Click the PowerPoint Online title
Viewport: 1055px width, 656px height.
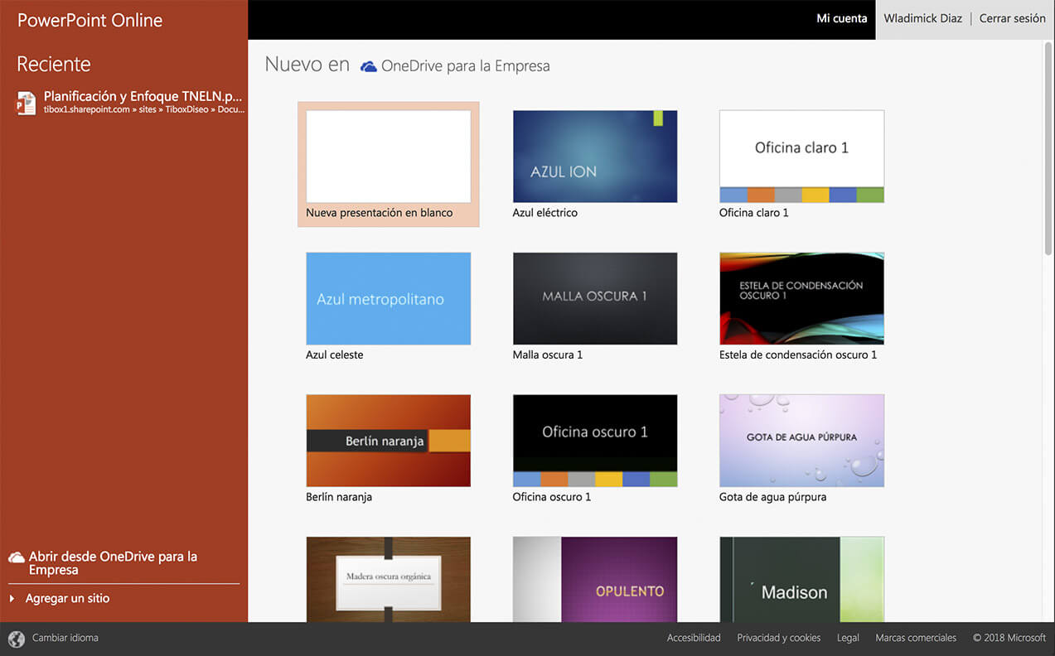click(x=90, y=21)
